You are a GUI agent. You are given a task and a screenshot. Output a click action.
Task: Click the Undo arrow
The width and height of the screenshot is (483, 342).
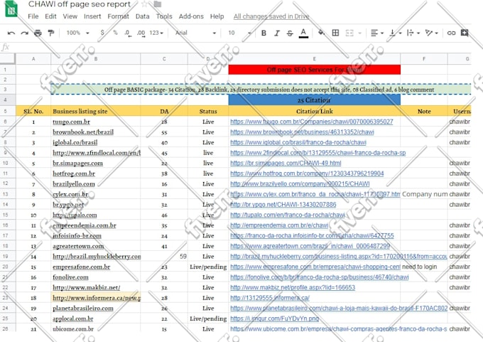pos(11,33)
